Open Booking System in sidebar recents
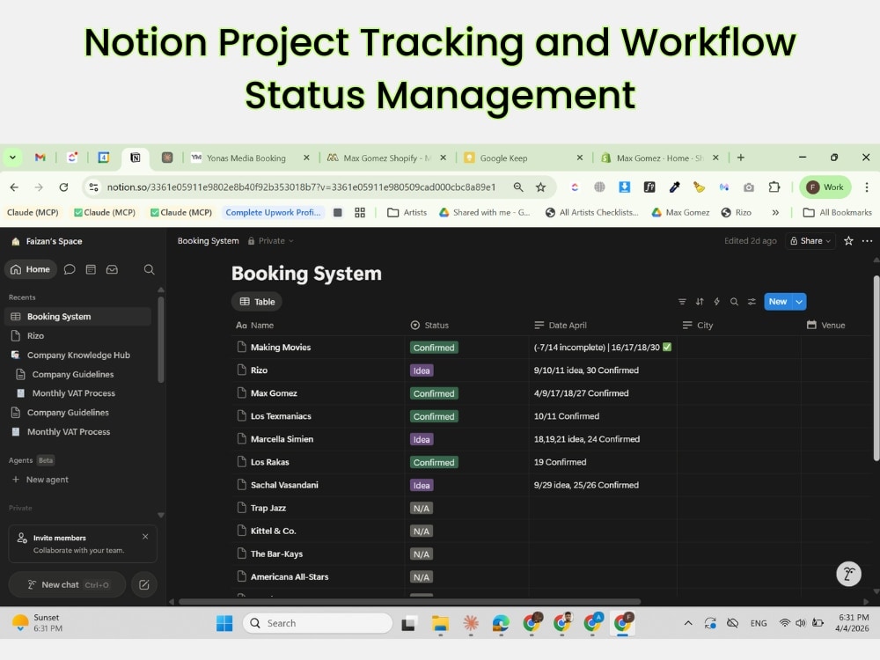The width and height of the screenshot is (880, 660). point(77,317)
